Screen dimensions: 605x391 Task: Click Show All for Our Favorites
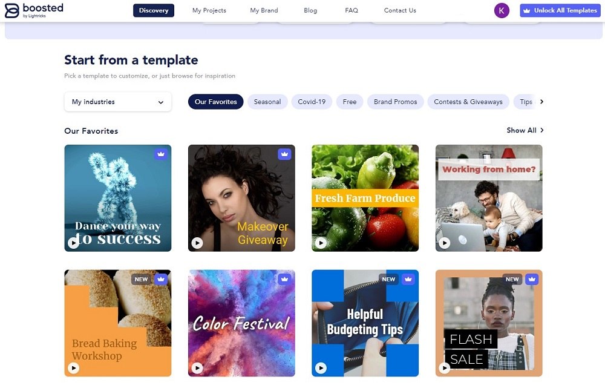525,130
